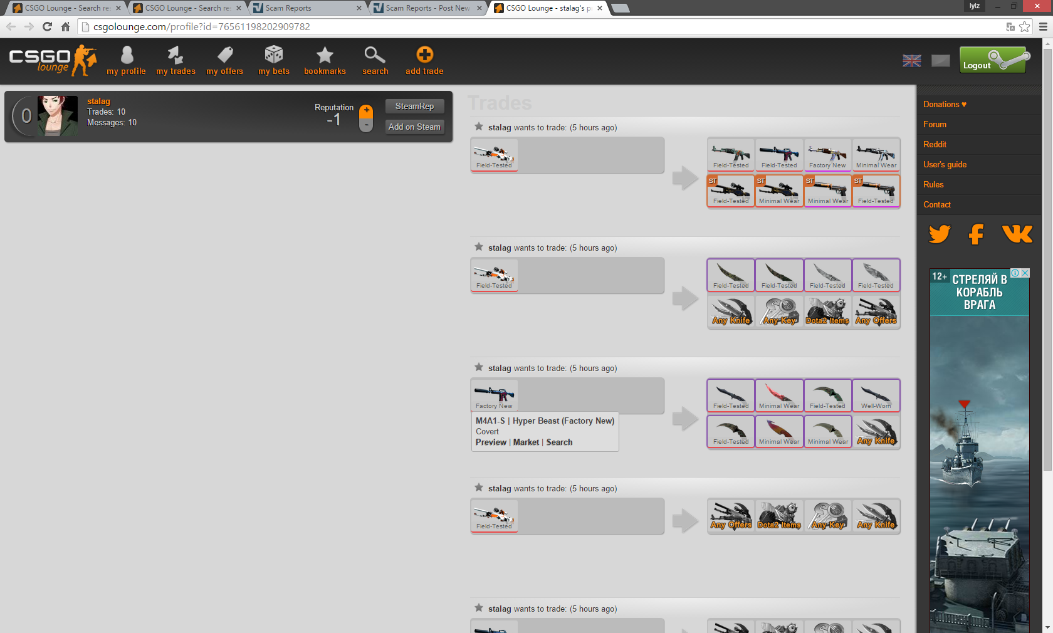The height and width of the screenshot is (633, 1053).
Task: Open Rules in sidebar
Action: [x=933, y=184]
